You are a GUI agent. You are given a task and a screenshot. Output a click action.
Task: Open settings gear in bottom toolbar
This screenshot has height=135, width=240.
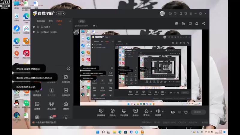click(186, 112)
